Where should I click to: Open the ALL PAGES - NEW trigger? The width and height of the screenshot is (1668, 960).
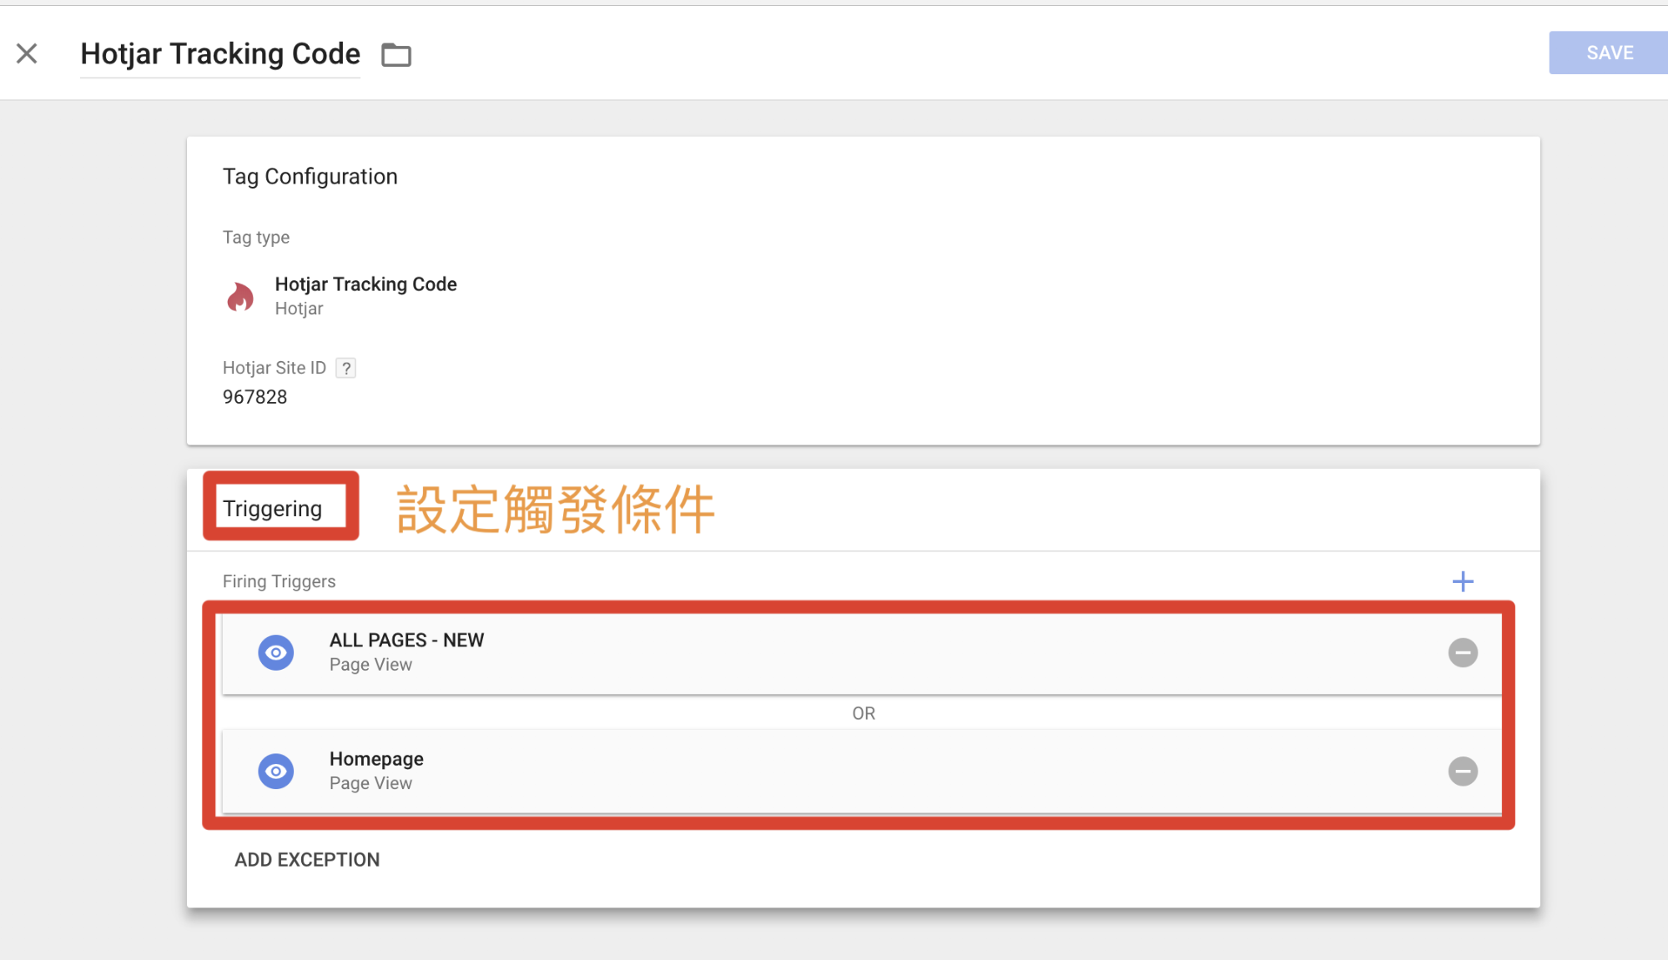tap(861, 653)
